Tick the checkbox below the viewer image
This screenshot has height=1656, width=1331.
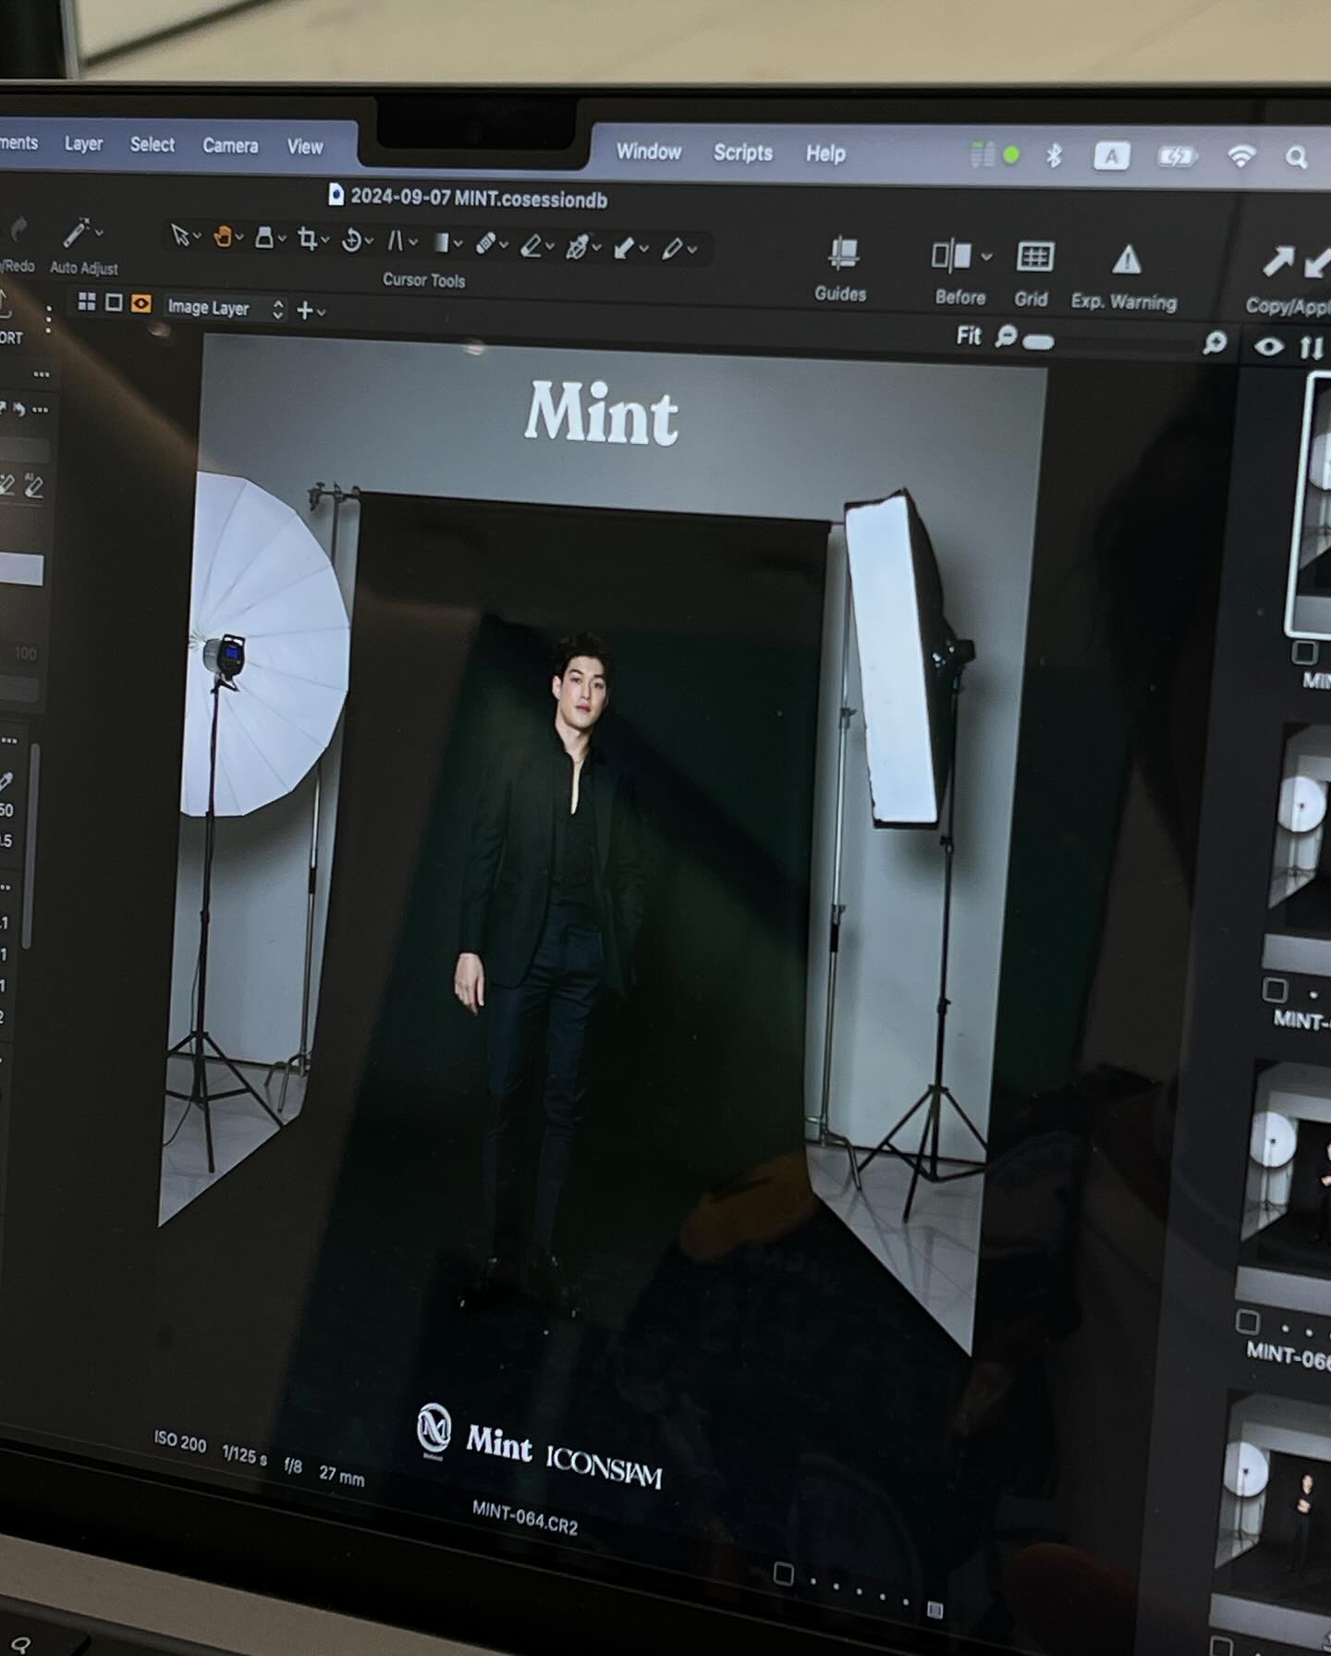coord(783,1574)
